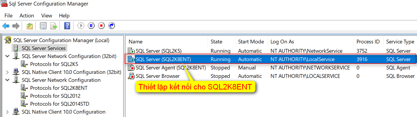Select Protocols for SQL2K8ENT tree item

coord(59,88)
